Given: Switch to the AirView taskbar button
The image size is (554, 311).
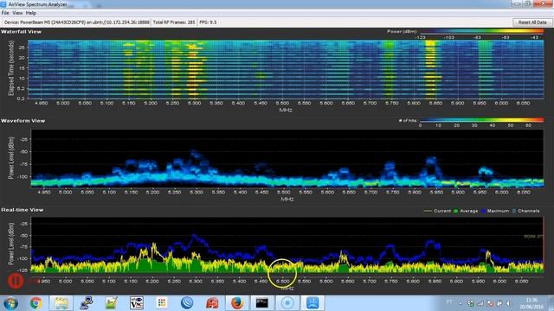Looking at the screenshot, I should pyautogui.click(x=312, y=303).
